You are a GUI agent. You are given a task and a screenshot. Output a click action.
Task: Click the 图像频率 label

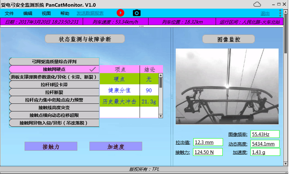click(238, 134)
